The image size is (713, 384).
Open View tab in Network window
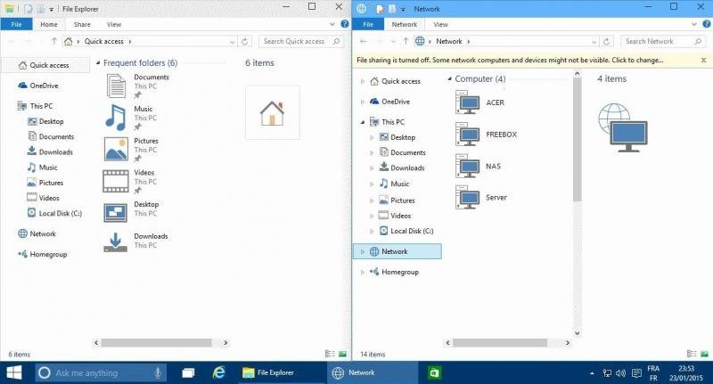pos(440,24)
